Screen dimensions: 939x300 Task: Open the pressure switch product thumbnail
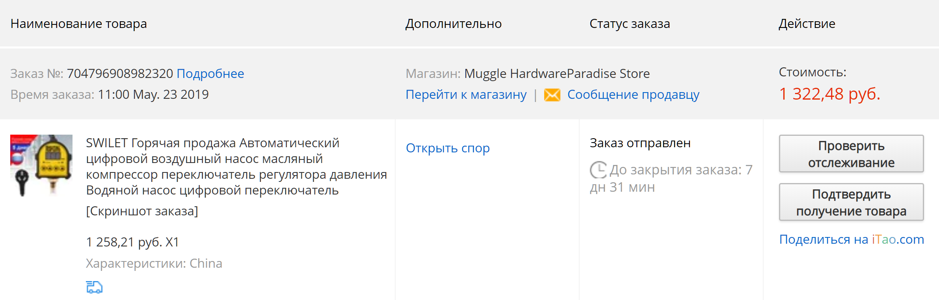[x=41, y=165]
